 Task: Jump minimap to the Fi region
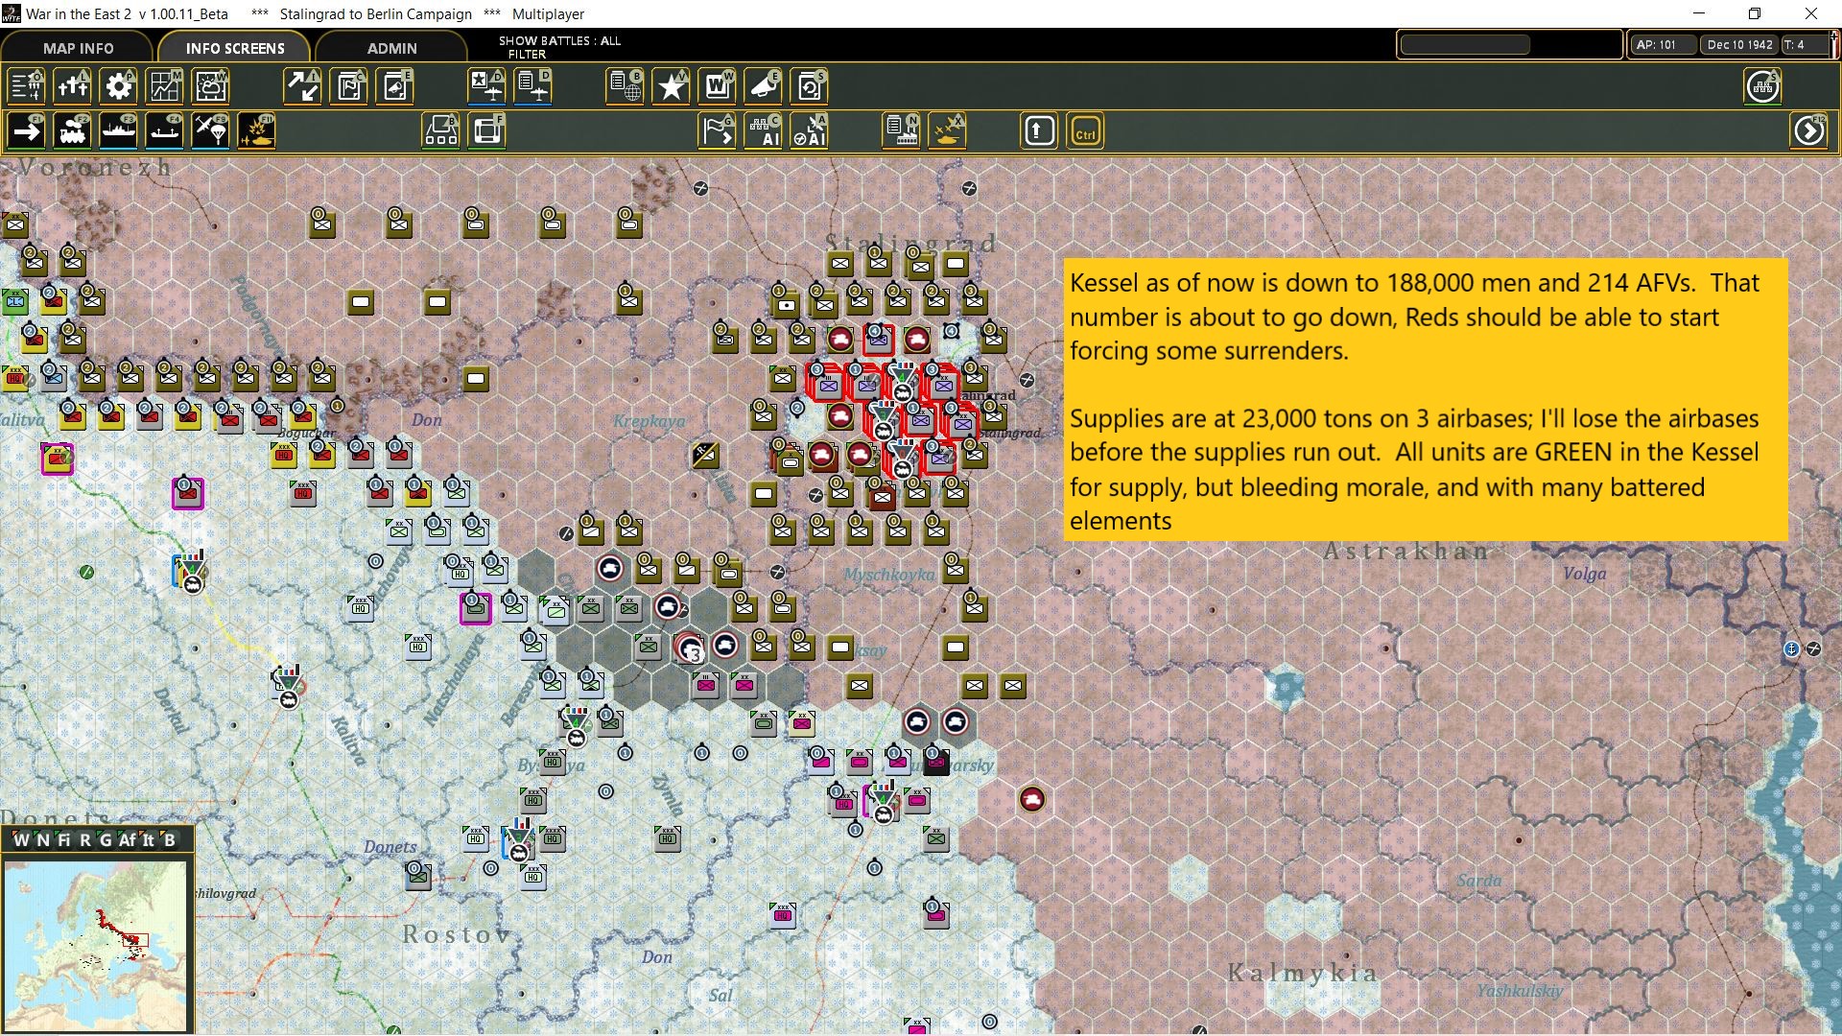[x=63, y=840]
